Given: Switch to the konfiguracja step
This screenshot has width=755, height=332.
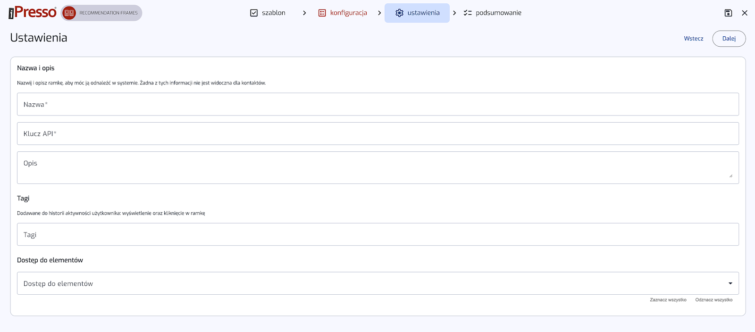Looking at the screenshot, I should pyautogui.click(x=348, y=13).
